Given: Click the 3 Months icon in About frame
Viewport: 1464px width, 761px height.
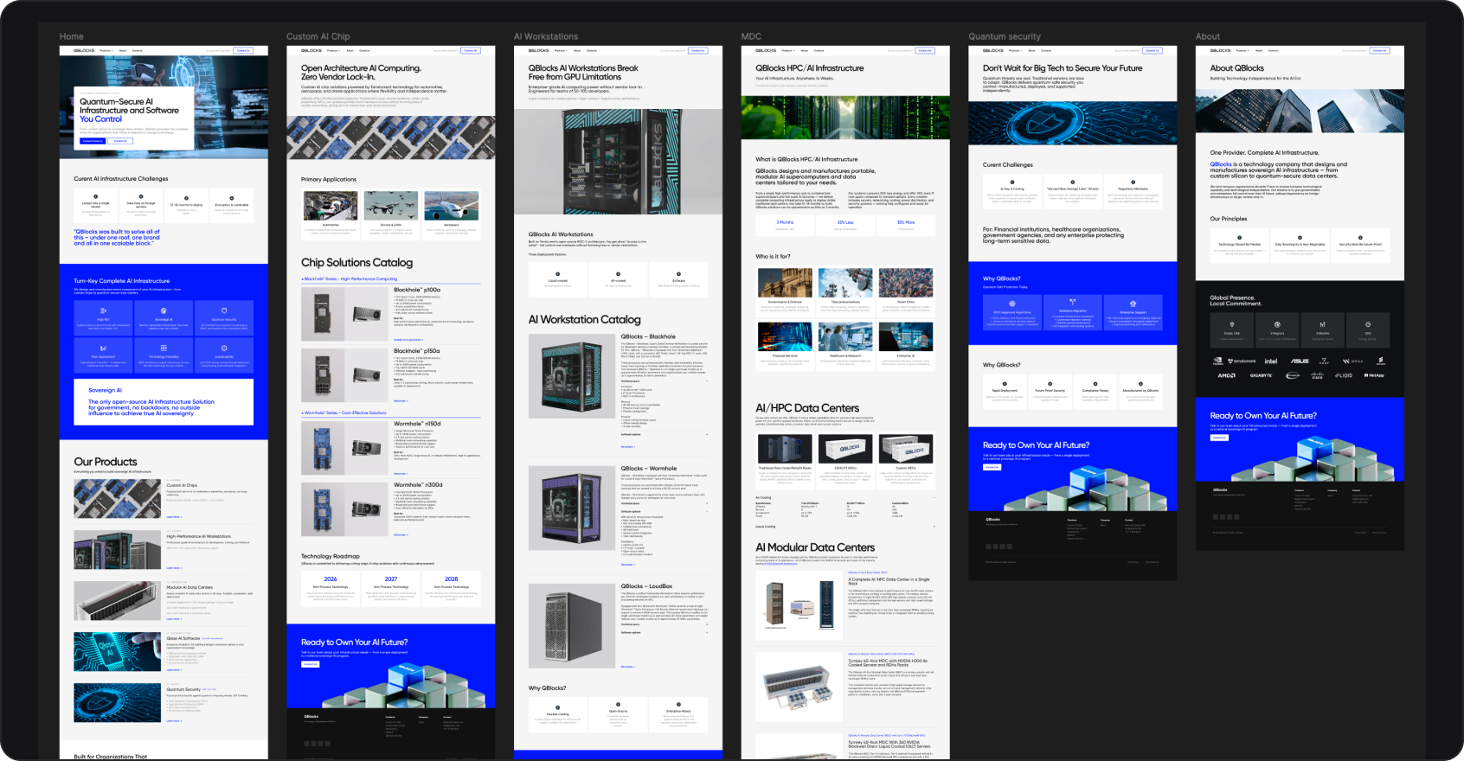Looking at the screenshot, I should 1322,325.
